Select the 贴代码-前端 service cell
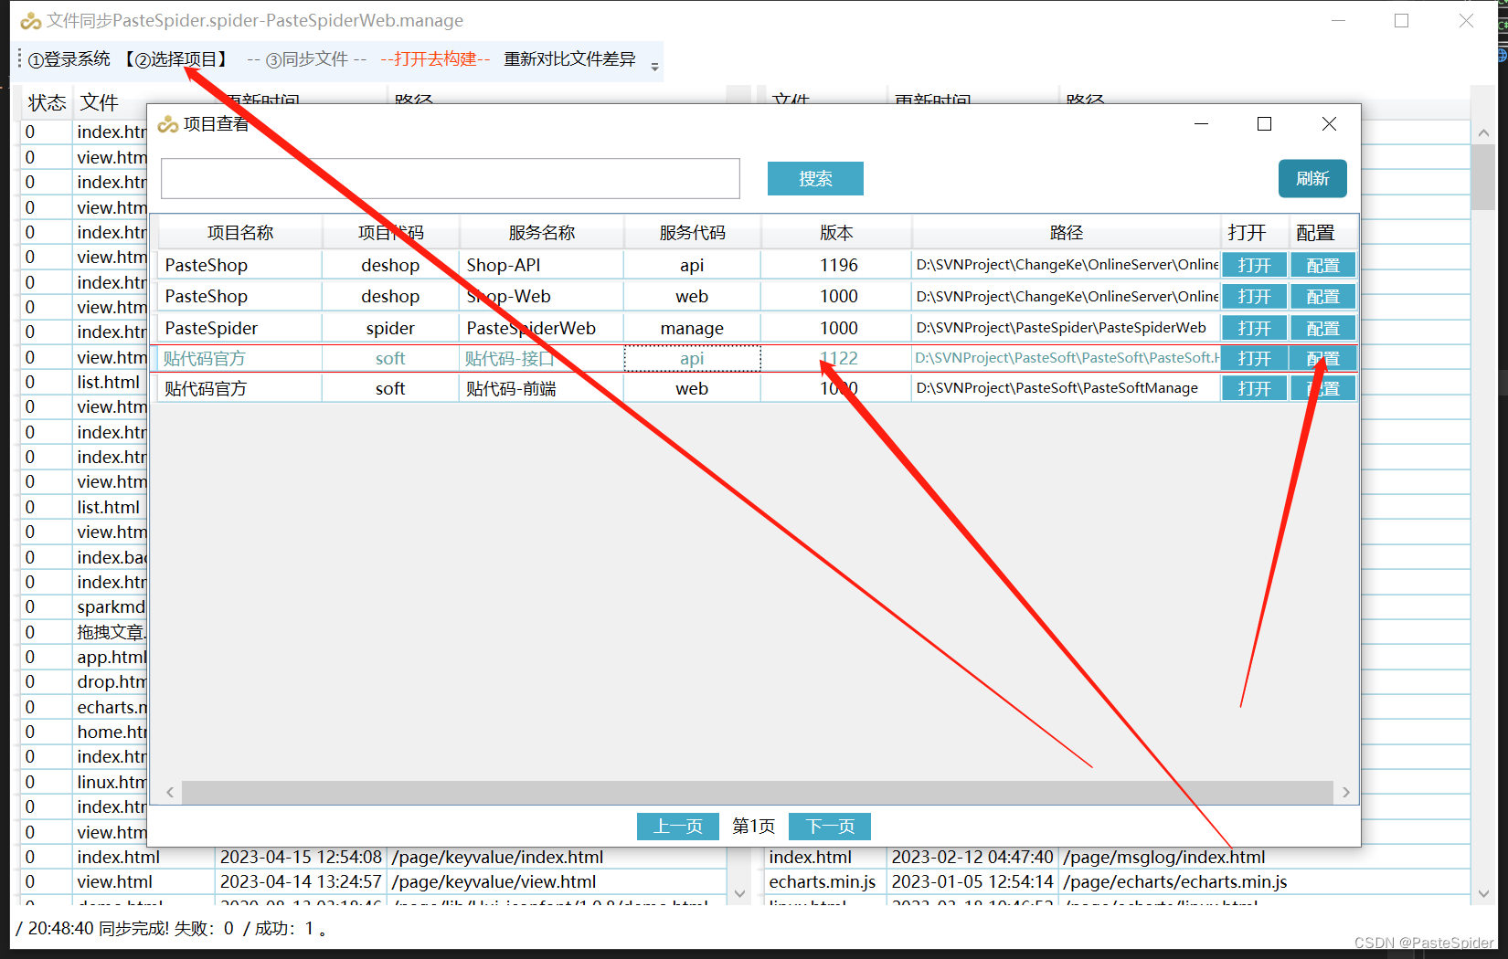The image size is (1508, 959). point(542,389)
